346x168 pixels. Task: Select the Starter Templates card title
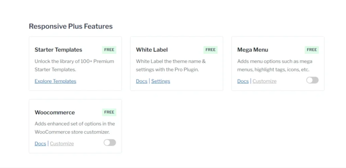coord(58,50)
